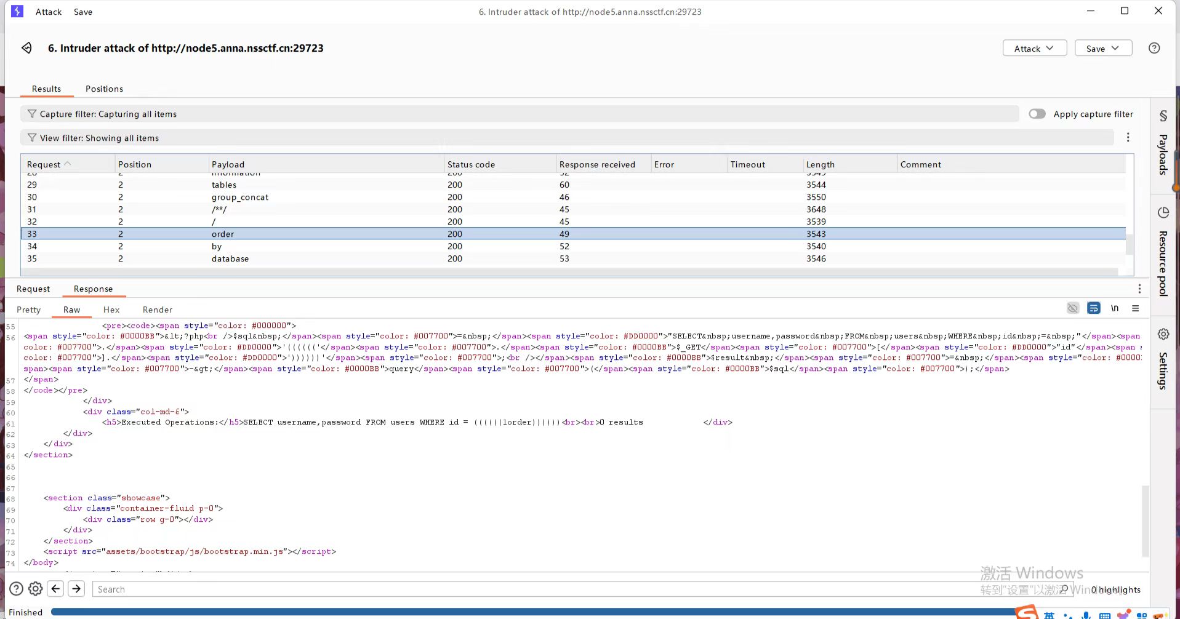Screen dimensions: 1180x619
Task: Go to previous search match arrow
Action: click(x=55, y=589)
